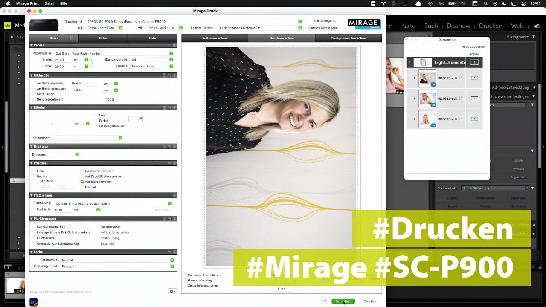Toggle Papierweiß simulieren checkbox

[x=185, y=275]
